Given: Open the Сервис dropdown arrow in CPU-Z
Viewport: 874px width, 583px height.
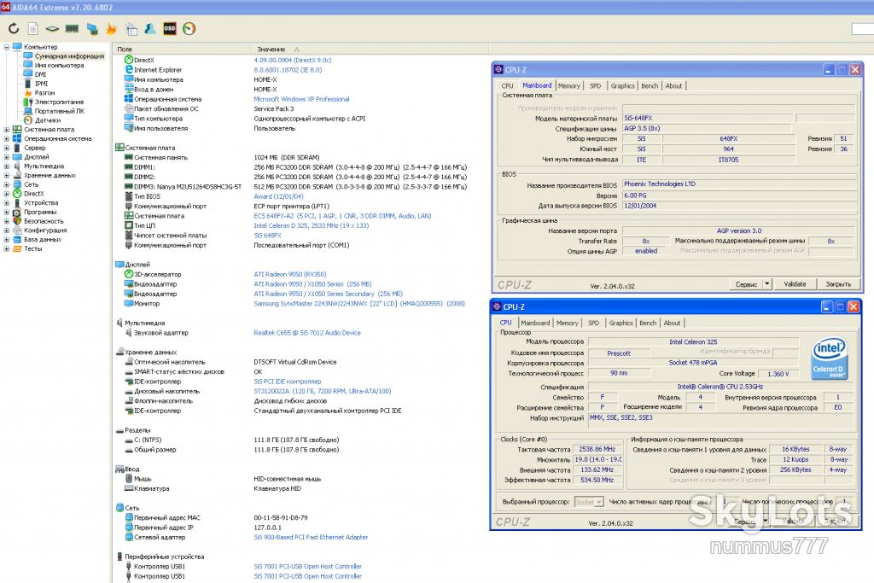Looking at the screenshot, I should click(x=767, y=283).
